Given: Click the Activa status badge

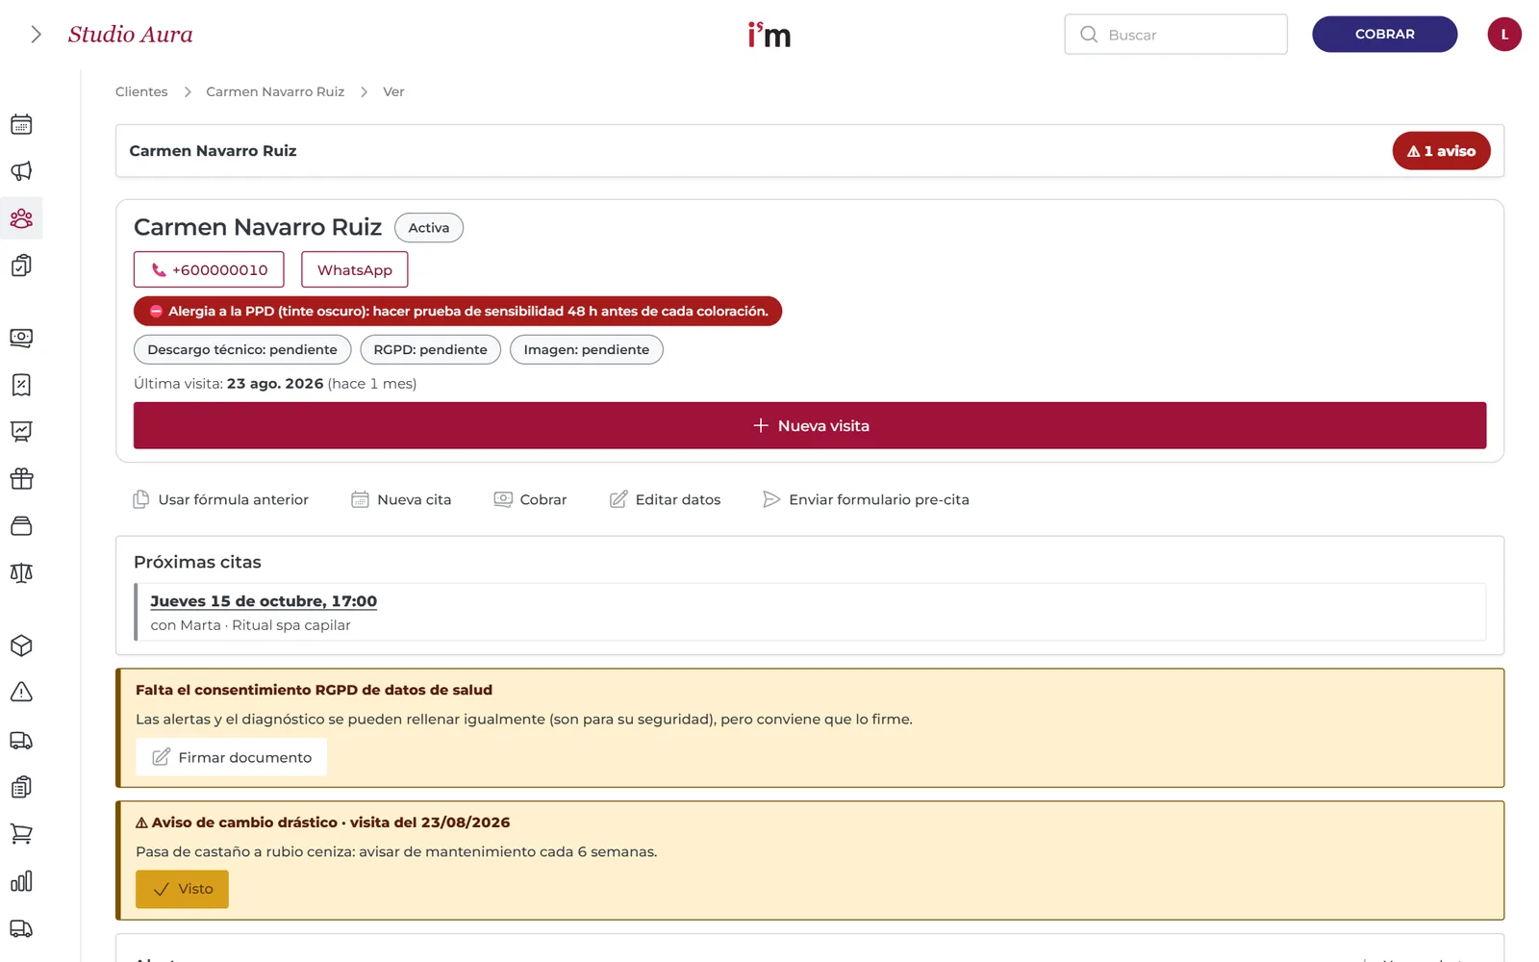Looking at the screenshot, I should [429, 228].
